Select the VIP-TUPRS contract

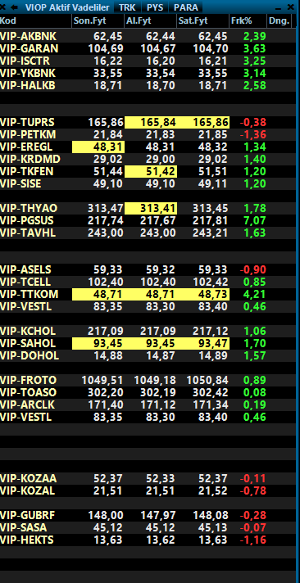148,122
